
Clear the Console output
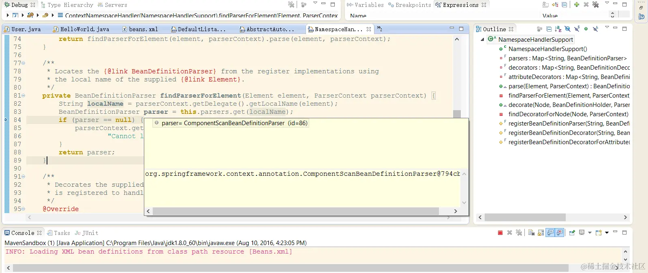tap(531, 233)
